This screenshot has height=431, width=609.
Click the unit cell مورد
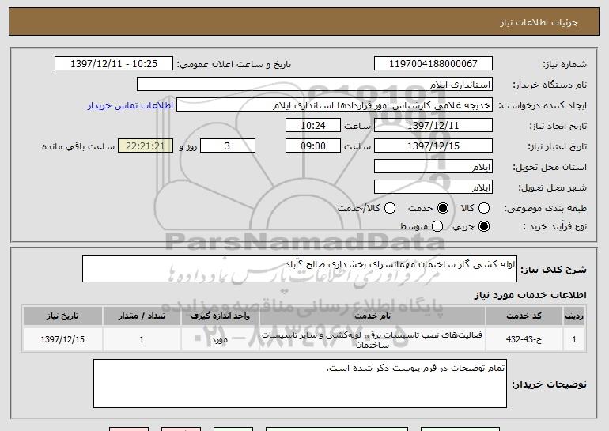[220, 339]
